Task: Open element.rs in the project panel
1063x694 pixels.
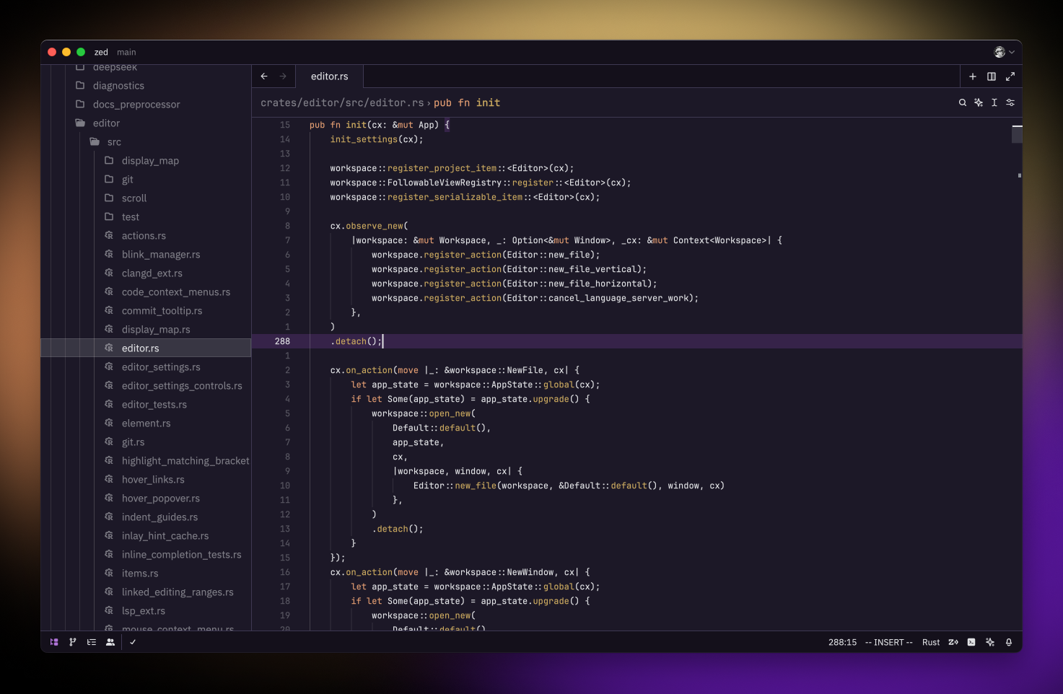Action: tap(146, 423)
